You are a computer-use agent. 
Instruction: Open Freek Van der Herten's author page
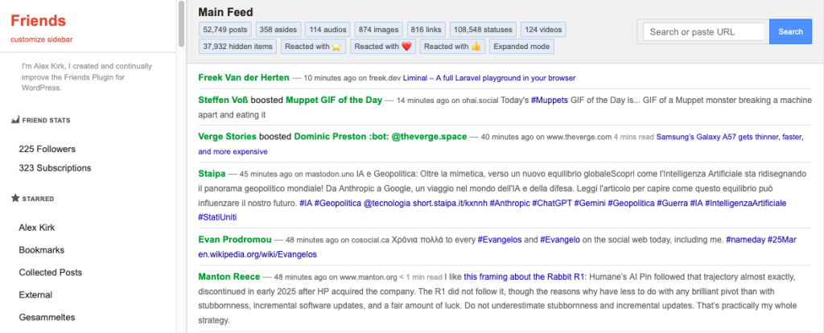point(243,78)
